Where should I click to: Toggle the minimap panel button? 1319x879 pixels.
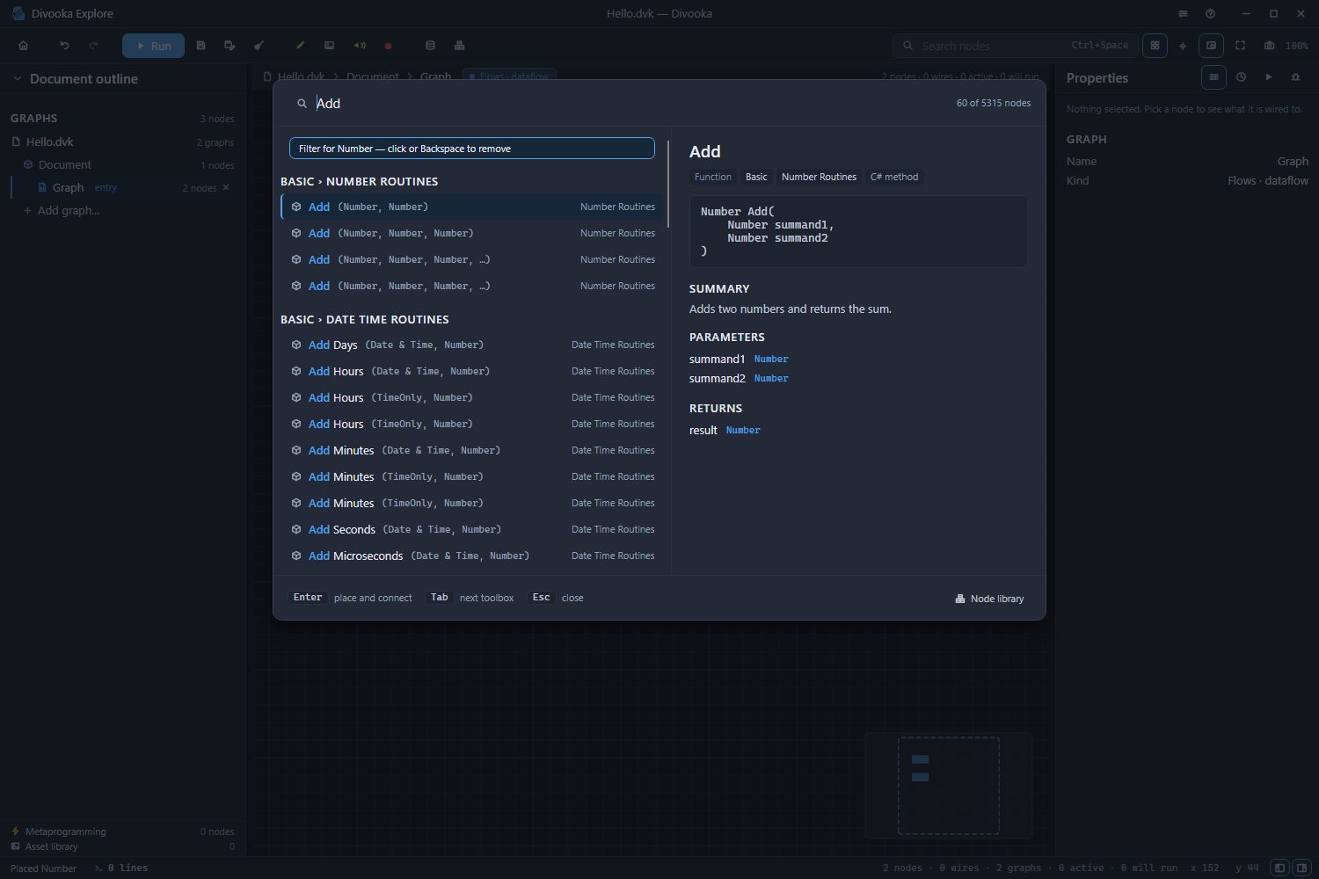pyautogui.click(x=1211, y=46)
